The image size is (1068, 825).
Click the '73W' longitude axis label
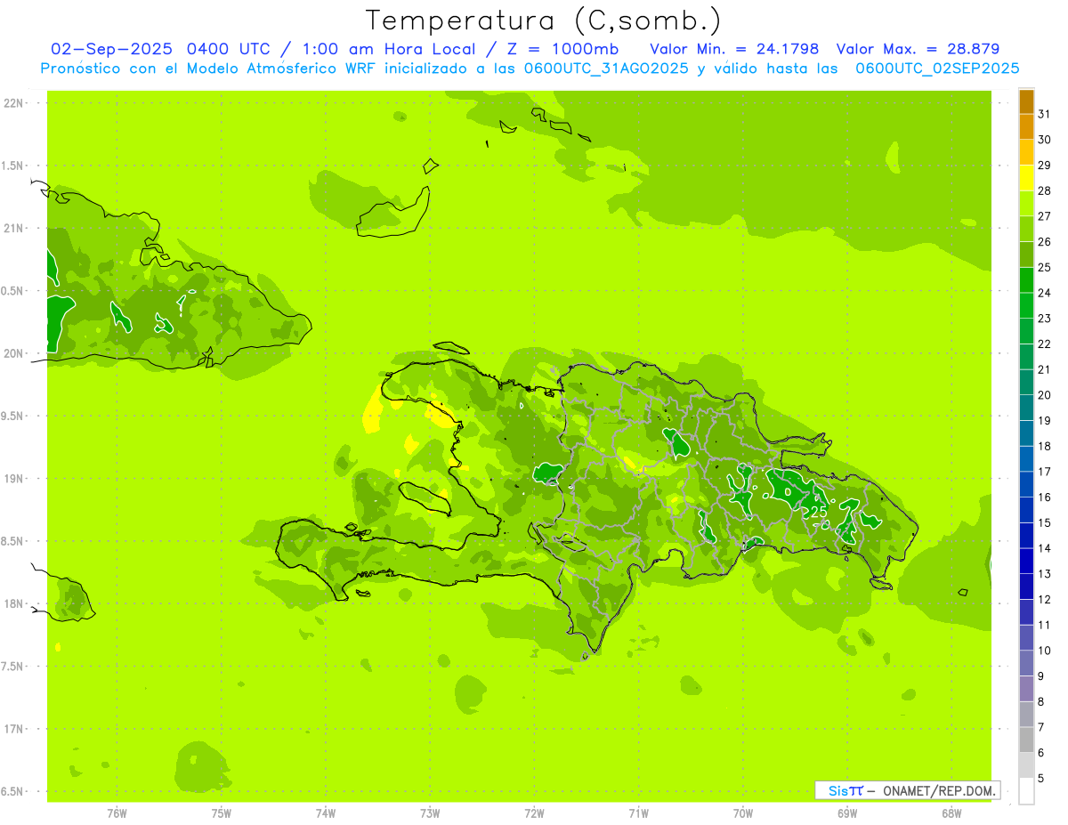point(430,813)
